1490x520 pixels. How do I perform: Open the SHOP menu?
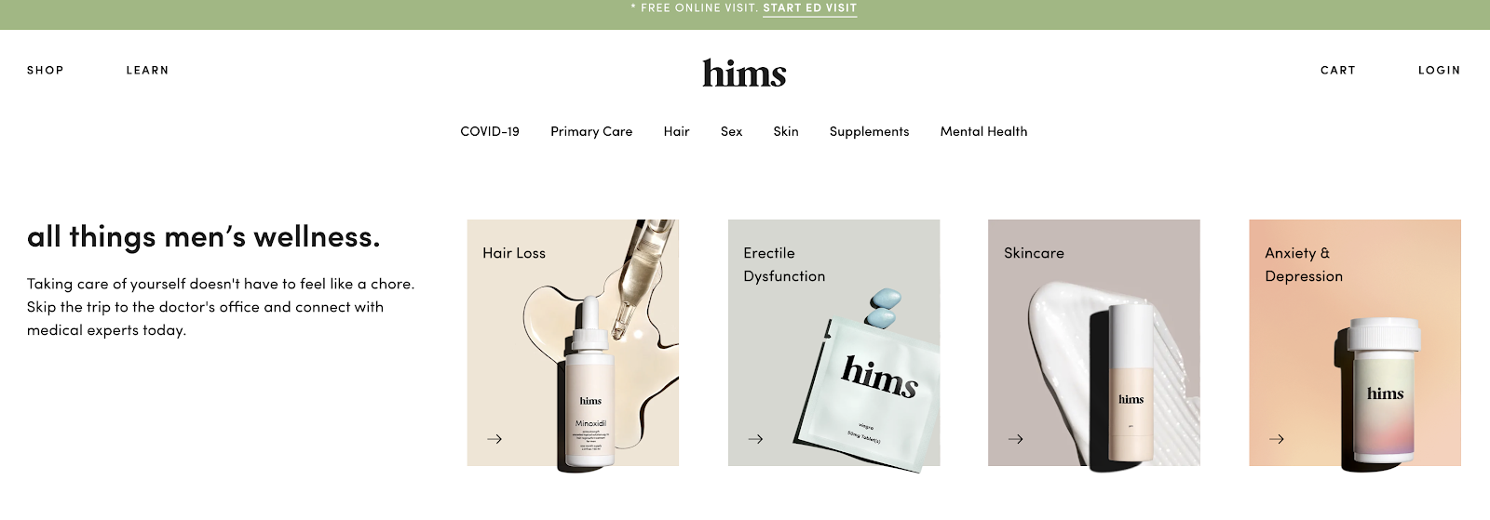tap(46, 70)
